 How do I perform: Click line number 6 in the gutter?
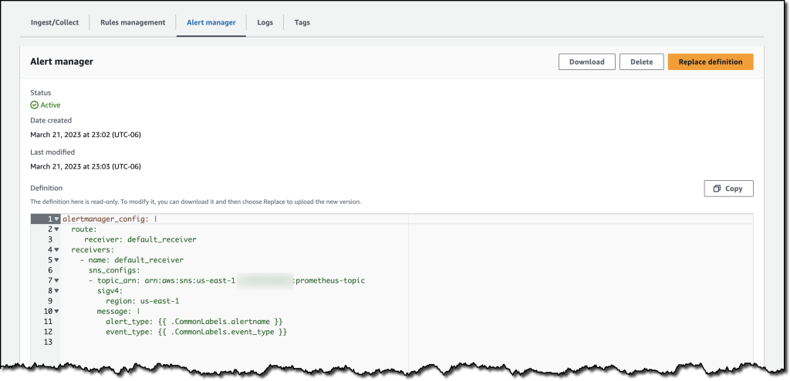[x=50, y=270]
